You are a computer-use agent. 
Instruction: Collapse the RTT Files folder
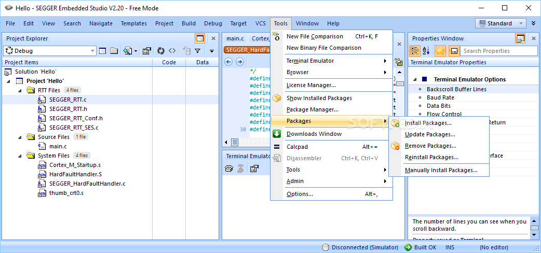20,91
